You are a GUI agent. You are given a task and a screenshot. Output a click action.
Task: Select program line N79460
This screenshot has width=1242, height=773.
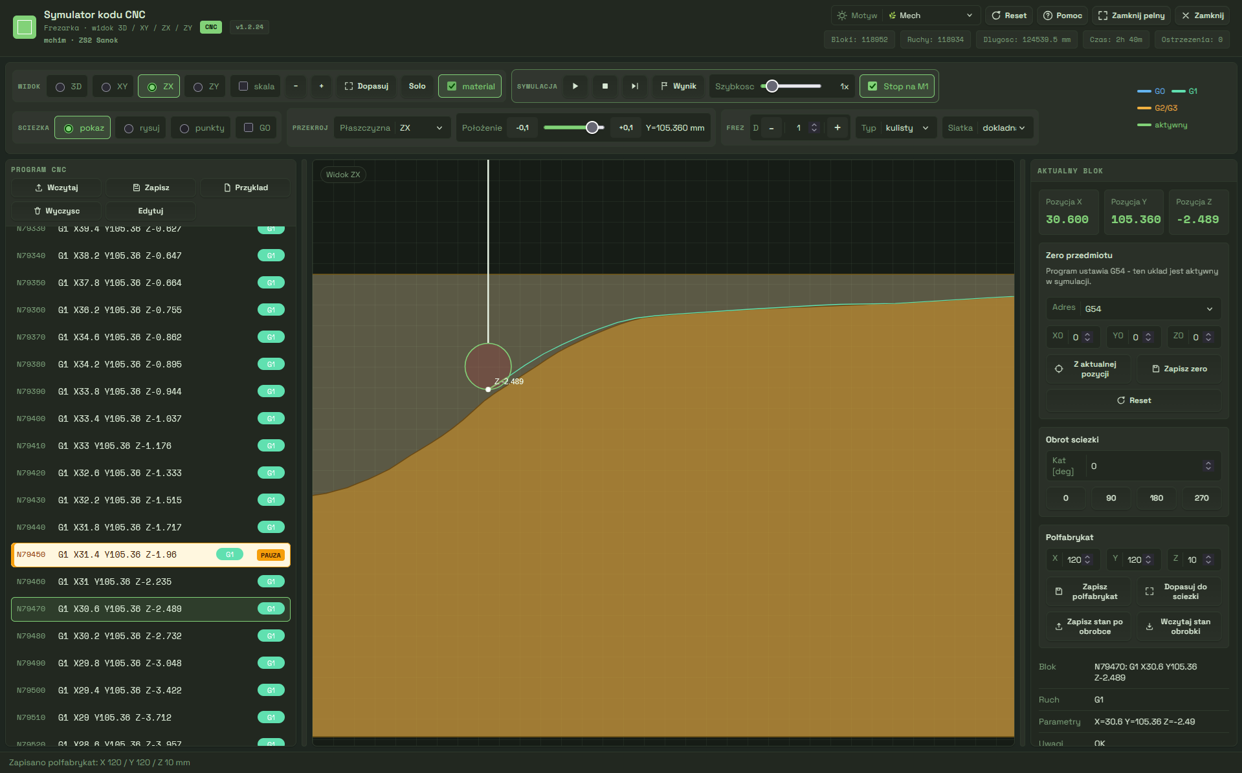tap(151, 582)
